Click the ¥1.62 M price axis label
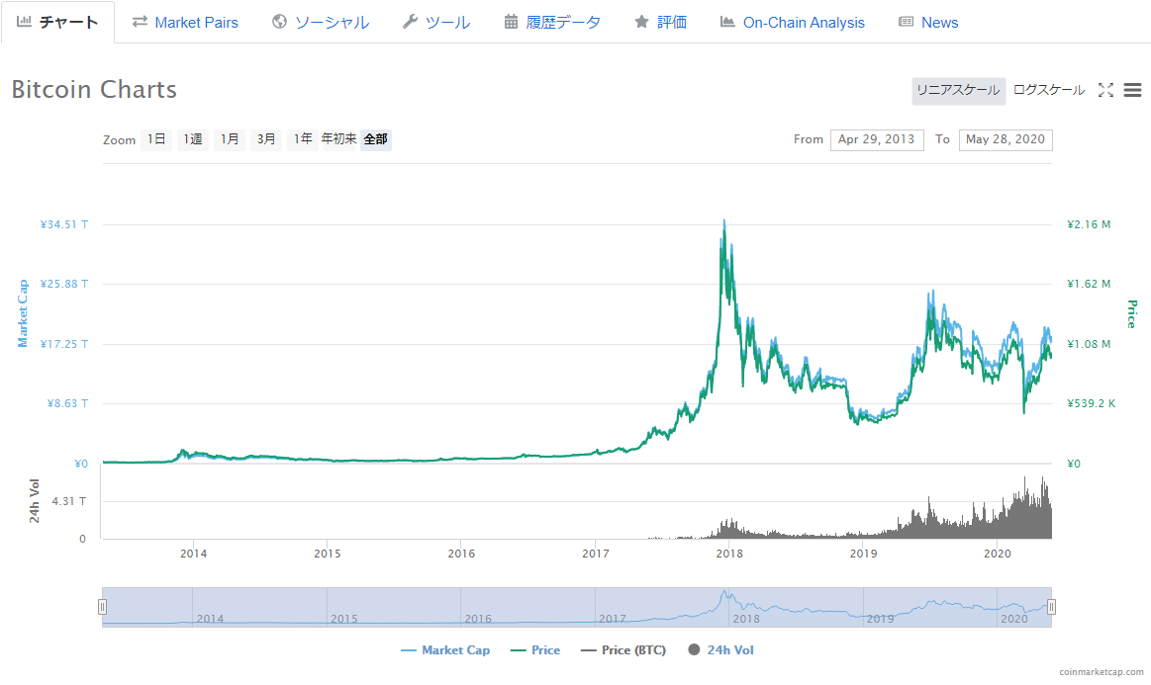This screenshot has width=1151, height=685. click(1089, 284)
